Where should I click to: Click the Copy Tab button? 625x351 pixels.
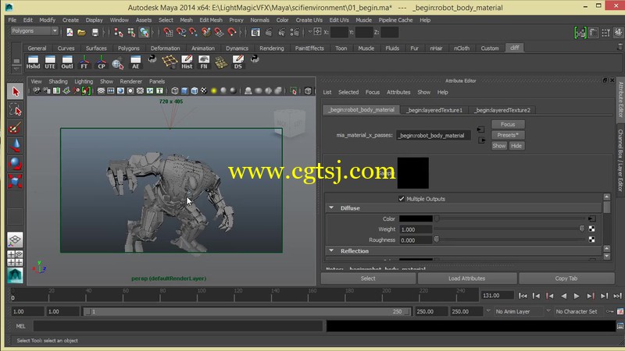click(x=566, y=278)
